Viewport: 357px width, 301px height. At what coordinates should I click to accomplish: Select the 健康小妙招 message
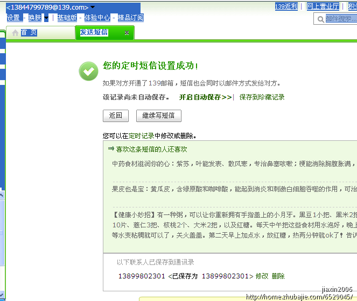pyautogui.click(x=235, y=225)
